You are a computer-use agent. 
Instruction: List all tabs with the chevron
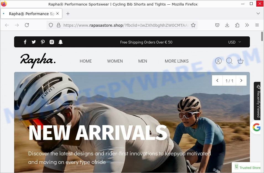point(258,13)
